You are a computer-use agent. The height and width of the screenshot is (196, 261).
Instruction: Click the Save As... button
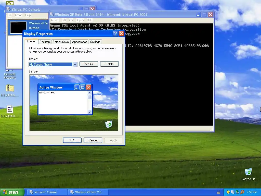(89, 64)
